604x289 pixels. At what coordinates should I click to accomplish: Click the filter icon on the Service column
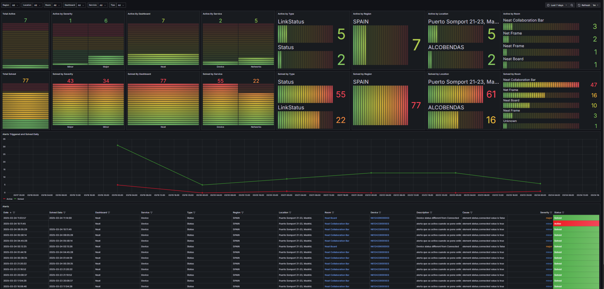(x=152, y=212)
